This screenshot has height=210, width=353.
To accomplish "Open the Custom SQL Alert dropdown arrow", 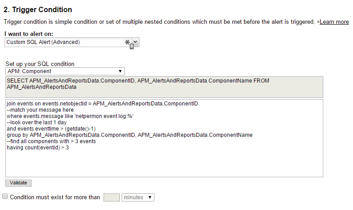I will (x=135, y=42).
